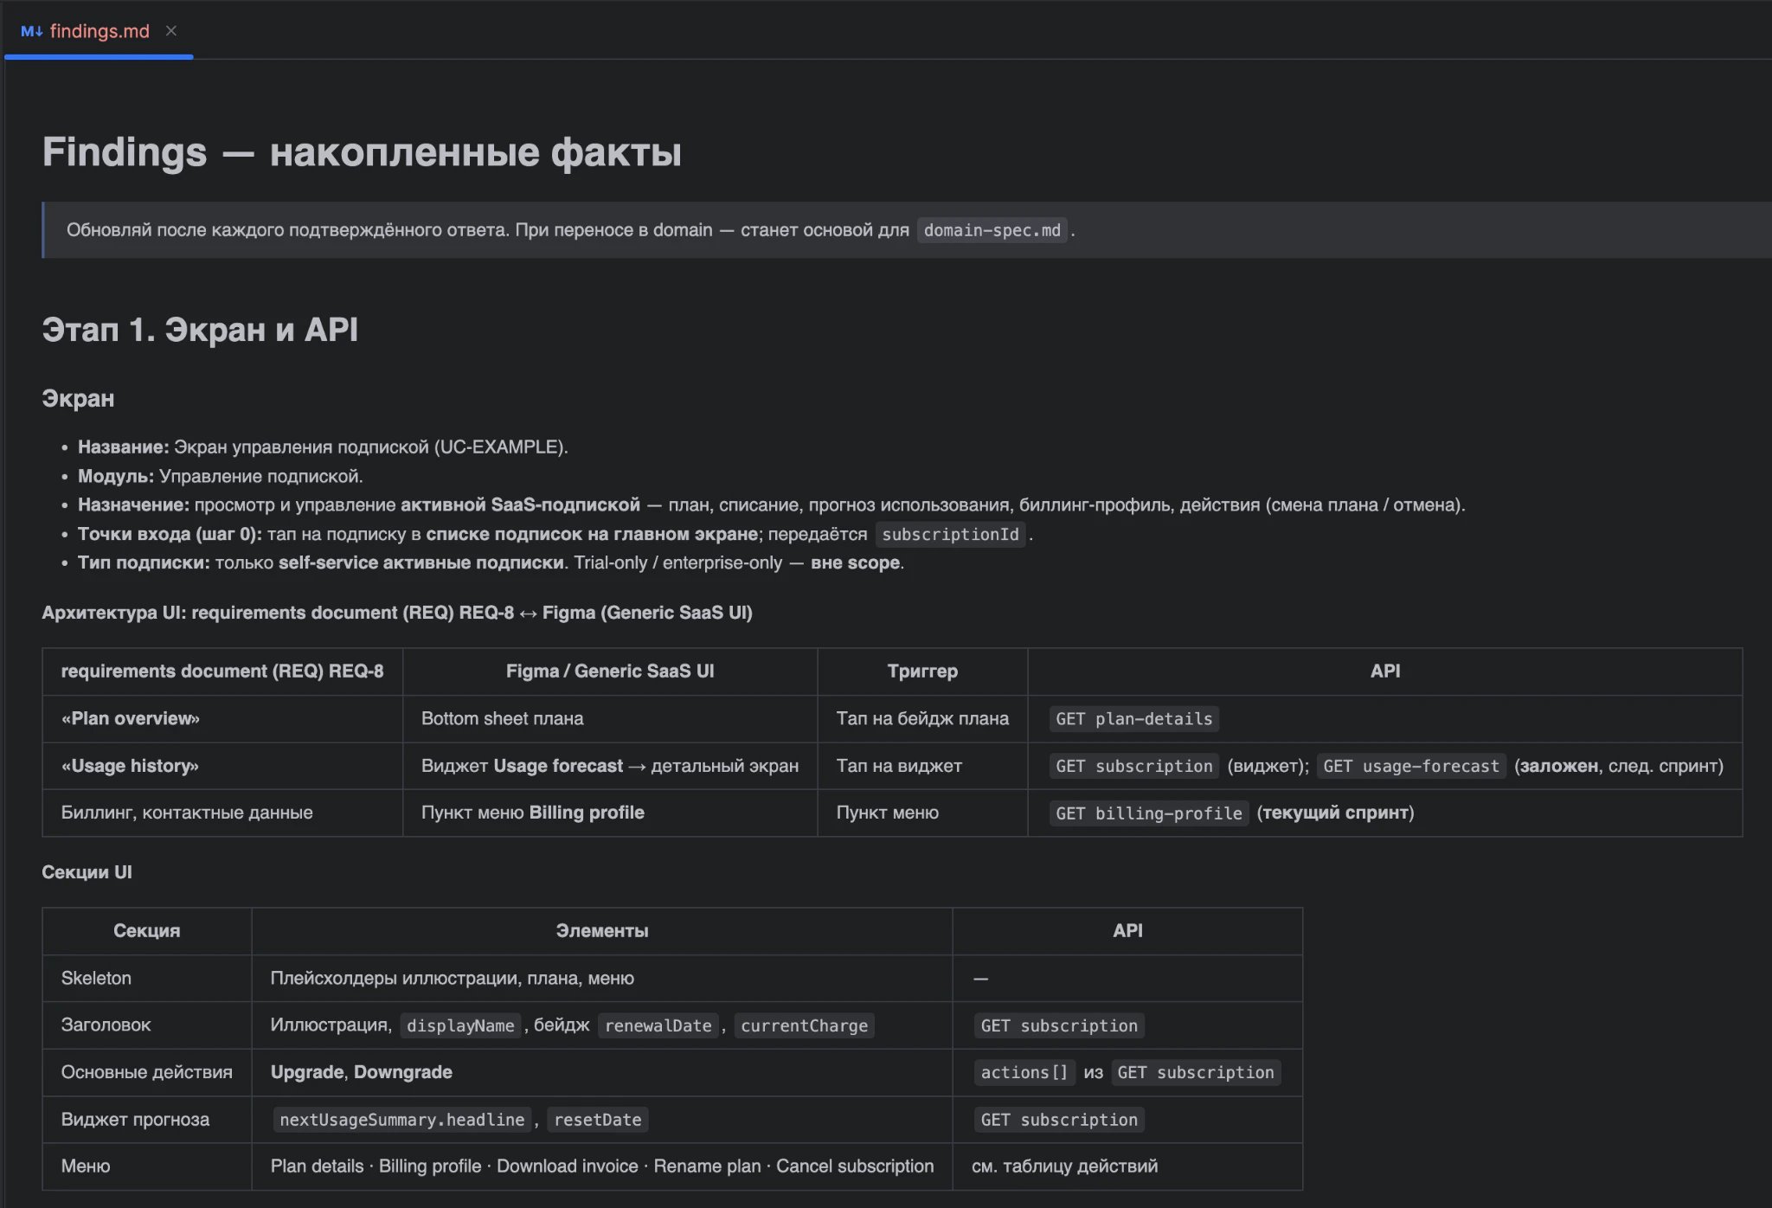Image resolution: width=1772 pixels, height=1208 pixels.
Task: Click the "Пункт меню Billing profile" cell
Action: point(610,813)
